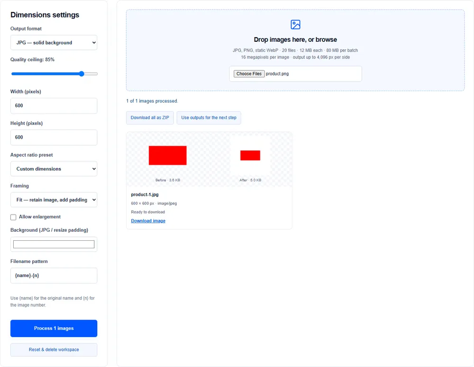The width and height of the screenshot is (474, 367).
Task: Adjust the Quality ceiling slider handle
Action: click(x=82, y=74)
